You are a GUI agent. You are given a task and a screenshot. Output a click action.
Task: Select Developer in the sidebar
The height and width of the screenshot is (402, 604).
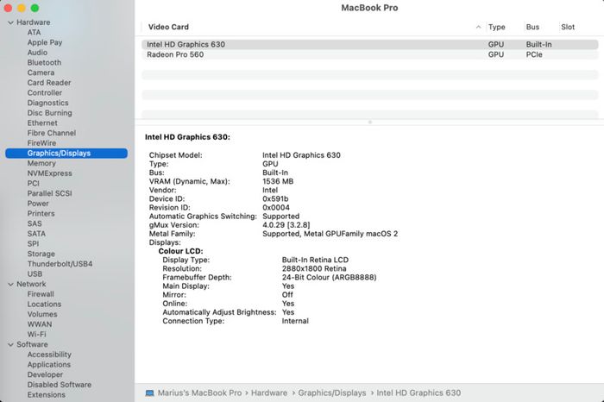tap(45, 374)
